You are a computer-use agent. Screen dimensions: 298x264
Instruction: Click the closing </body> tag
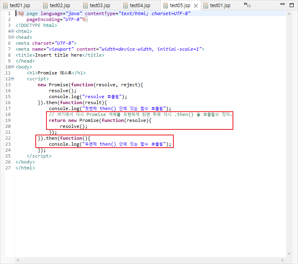[25, 162]
